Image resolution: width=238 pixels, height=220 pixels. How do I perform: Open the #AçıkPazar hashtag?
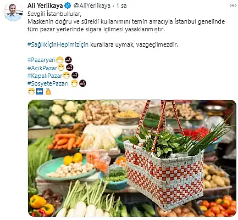pyautogui.click(x=42, y=68)
